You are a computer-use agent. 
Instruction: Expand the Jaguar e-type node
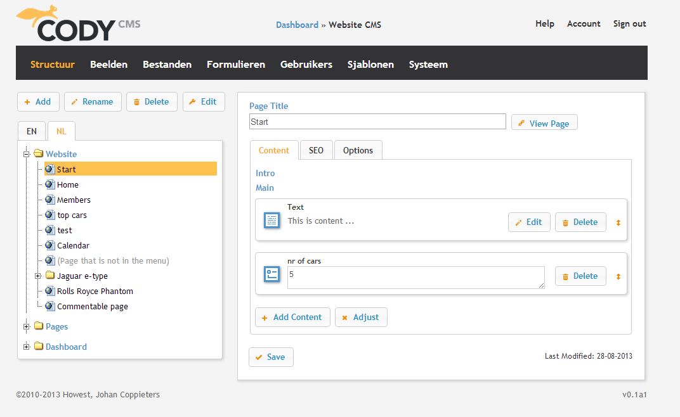pos(37,276)
